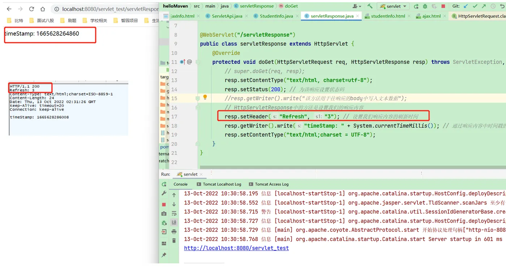Click Git rollback arrow

pyautogui.click(x=502, y=6)
